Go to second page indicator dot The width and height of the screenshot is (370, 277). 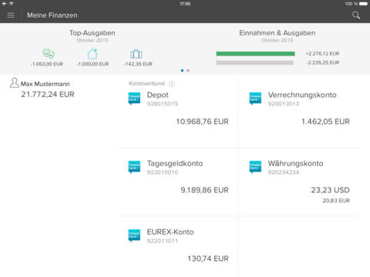(x=188, y=71)
